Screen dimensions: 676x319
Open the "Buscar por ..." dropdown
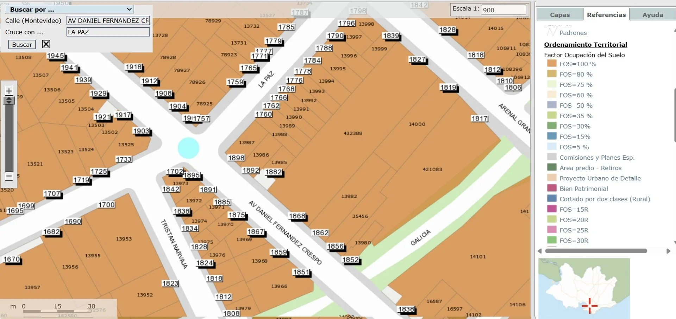[69, 9]
